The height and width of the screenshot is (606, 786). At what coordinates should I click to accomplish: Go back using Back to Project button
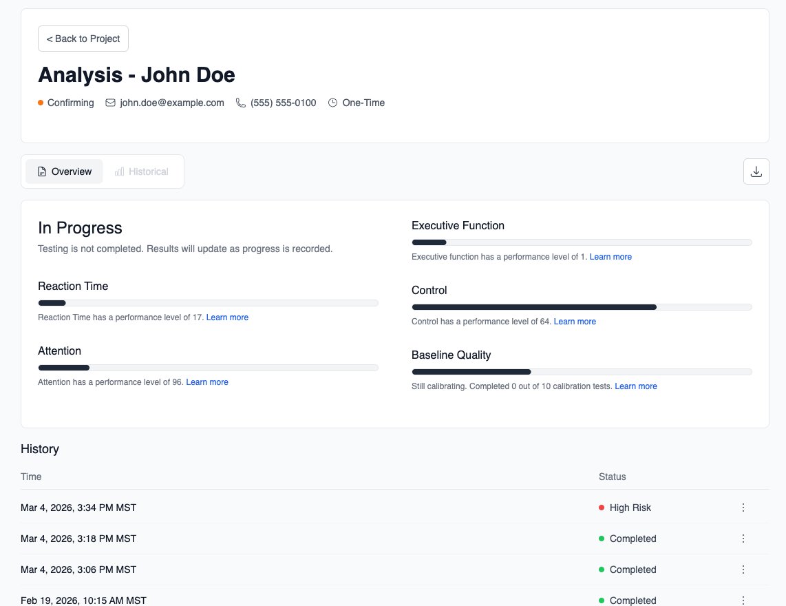pos(83,39)
